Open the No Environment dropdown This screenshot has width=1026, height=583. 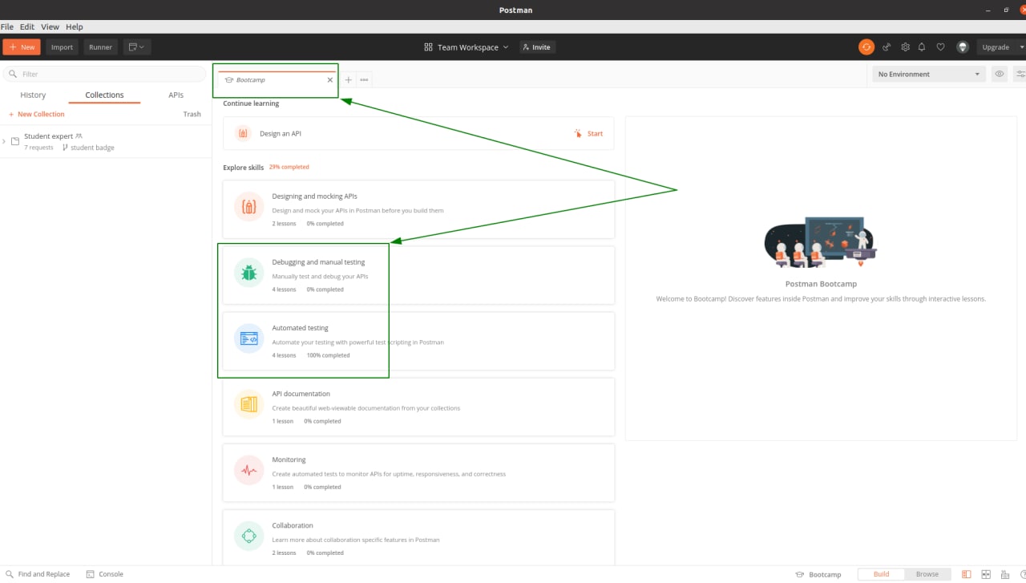[928, 74]
